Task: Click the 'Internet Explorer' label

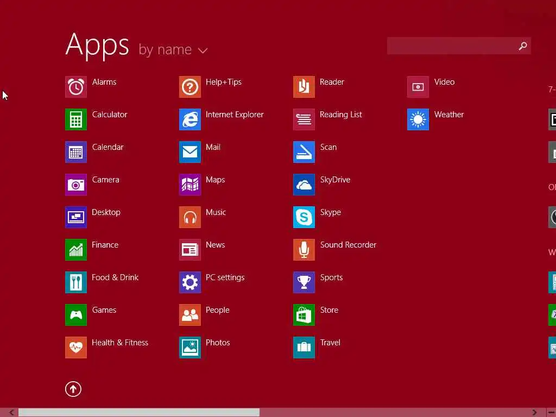Action: tap(235, 115)
